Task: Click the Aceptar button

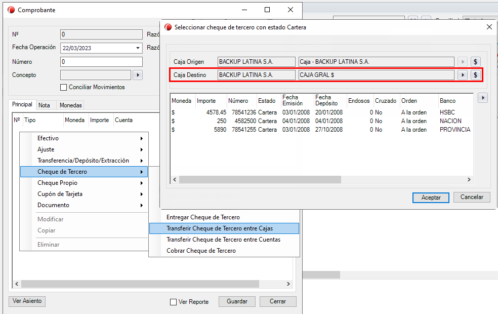Action: point(431,198)
